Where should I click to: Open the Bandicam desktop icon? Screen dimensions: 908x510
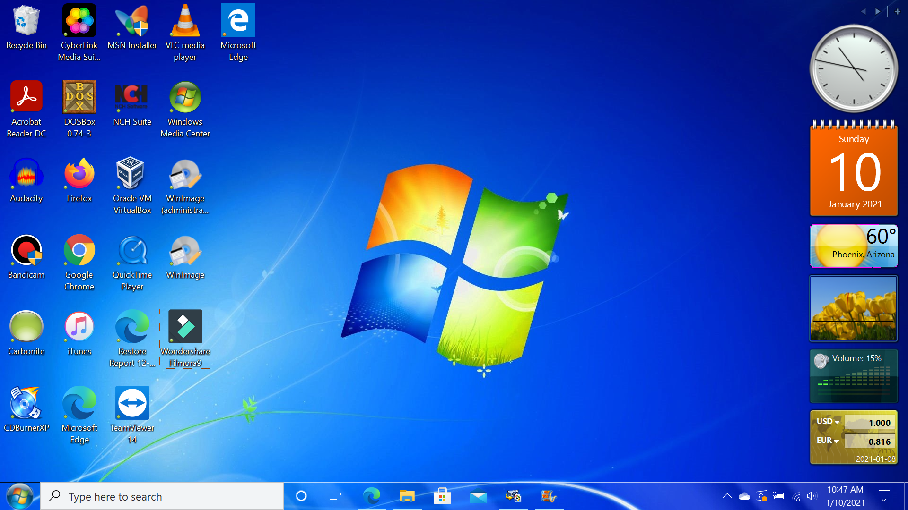pyautogui.click(x=26, y=256)
